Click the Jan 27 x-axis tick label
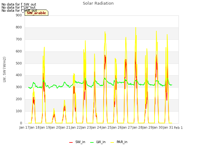This screenshot has height=148, width=197. 127,128
